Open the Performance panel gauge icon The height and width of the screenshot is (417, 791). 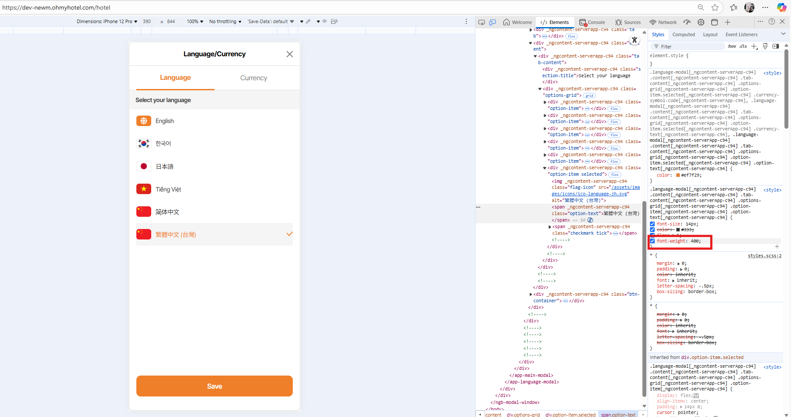pos(687,22)
